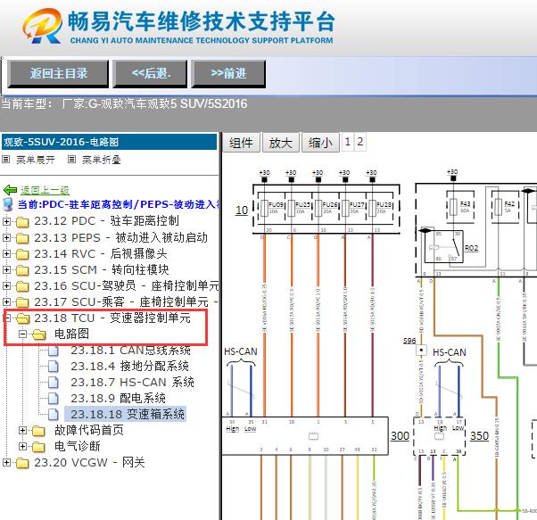Click the 23.18.1 CAN总线系统 page icon
The width and height of the screenshot is (537, 520).
54,351
